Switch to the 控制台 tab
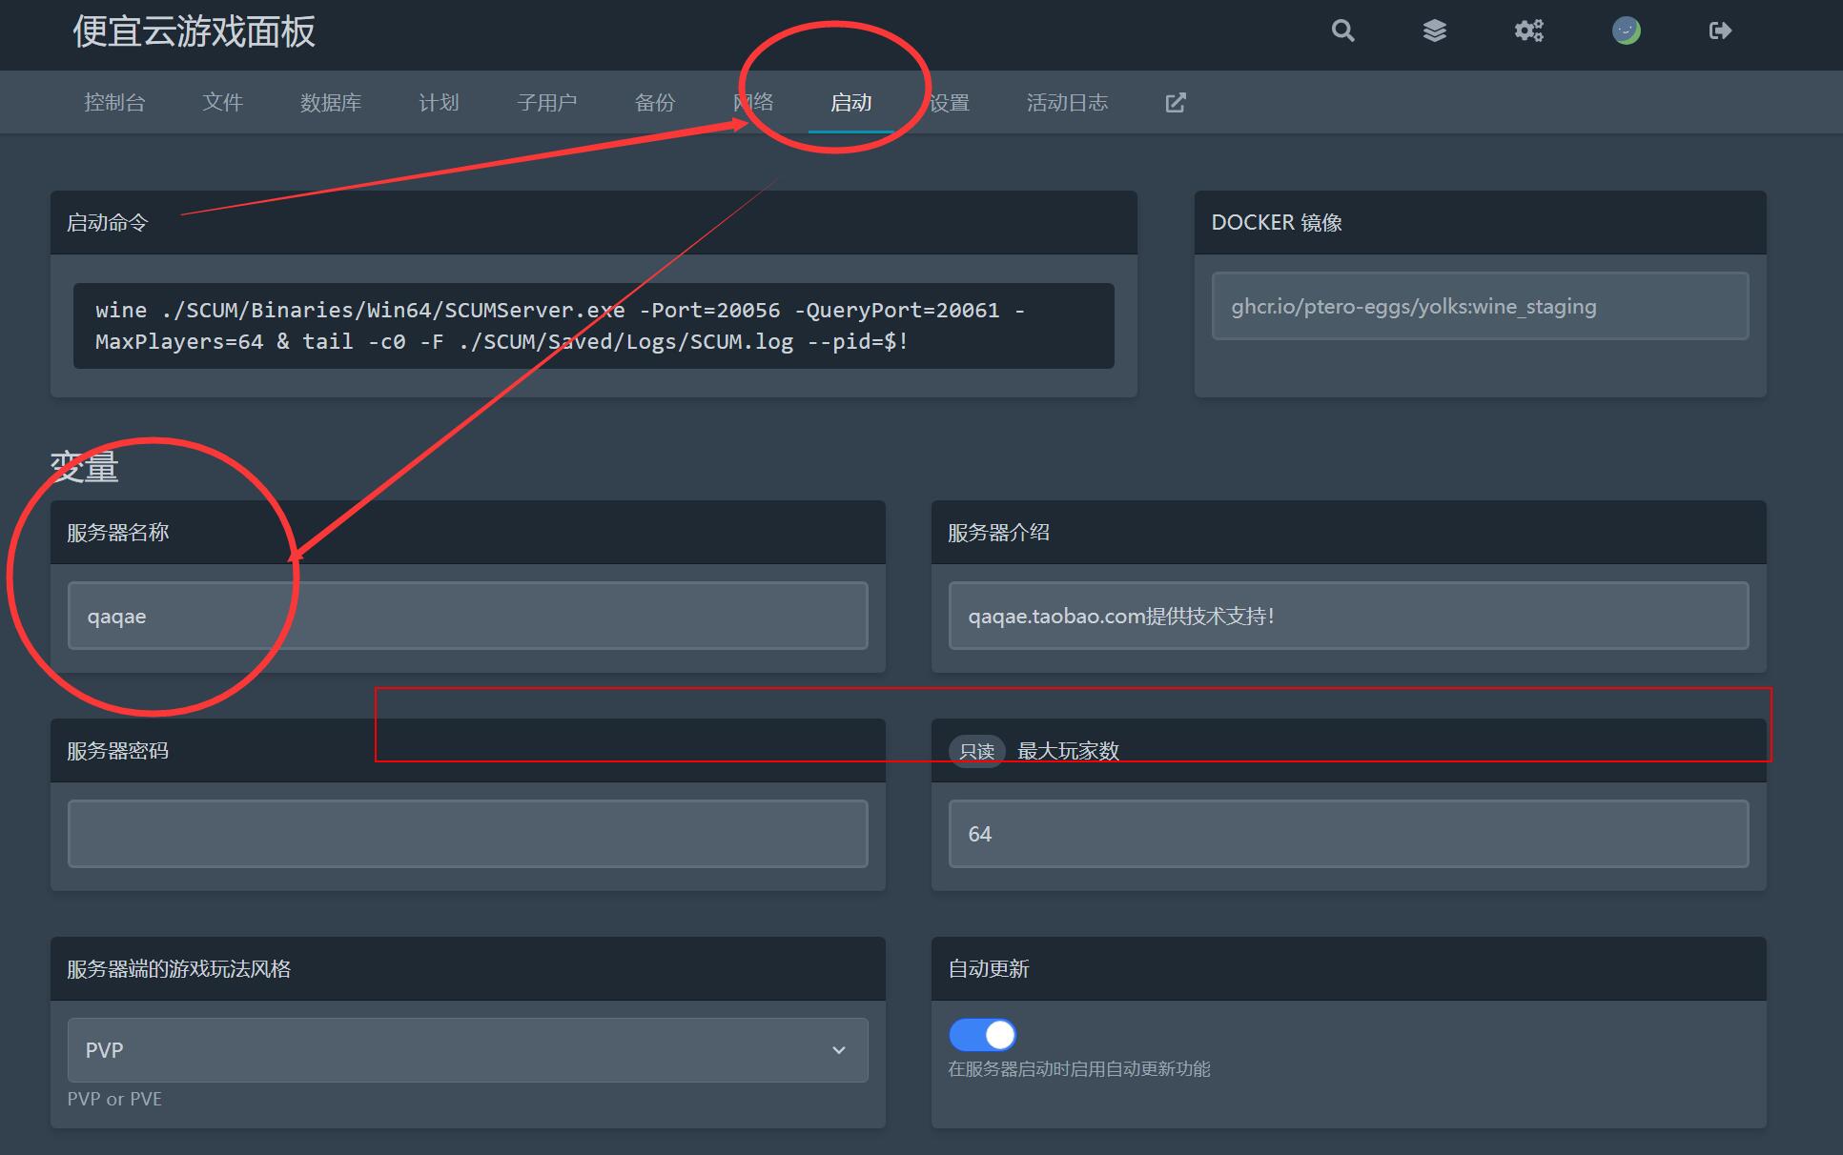Screen dimensions: 1843x1155 tap(114, 103)
